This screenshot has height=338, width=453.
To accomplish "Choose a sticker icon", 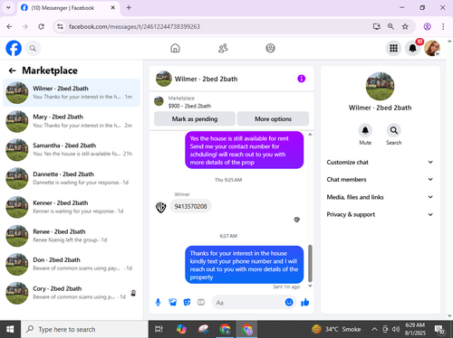I will click(187, 302).
